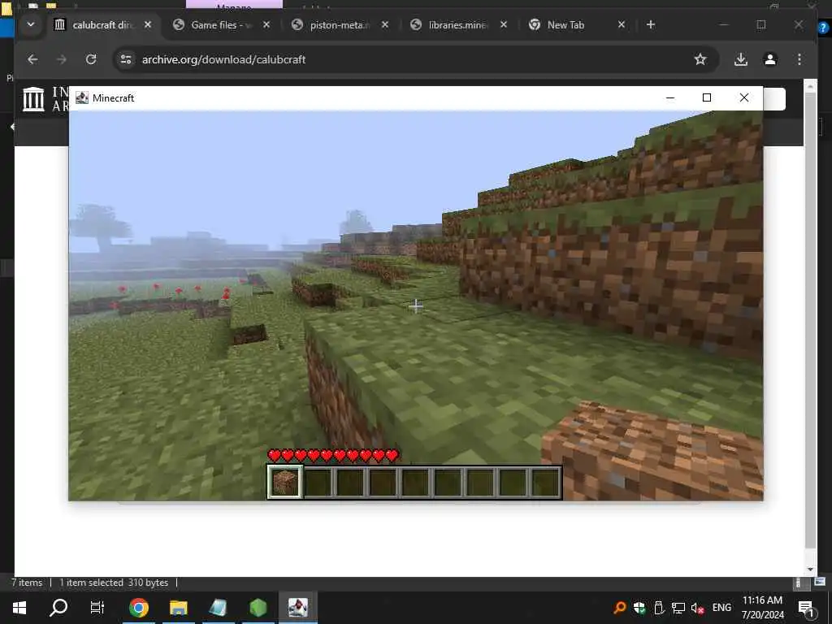Open the notepad-like taskbar app
This screenshot has width=832, height=624.
218,608
